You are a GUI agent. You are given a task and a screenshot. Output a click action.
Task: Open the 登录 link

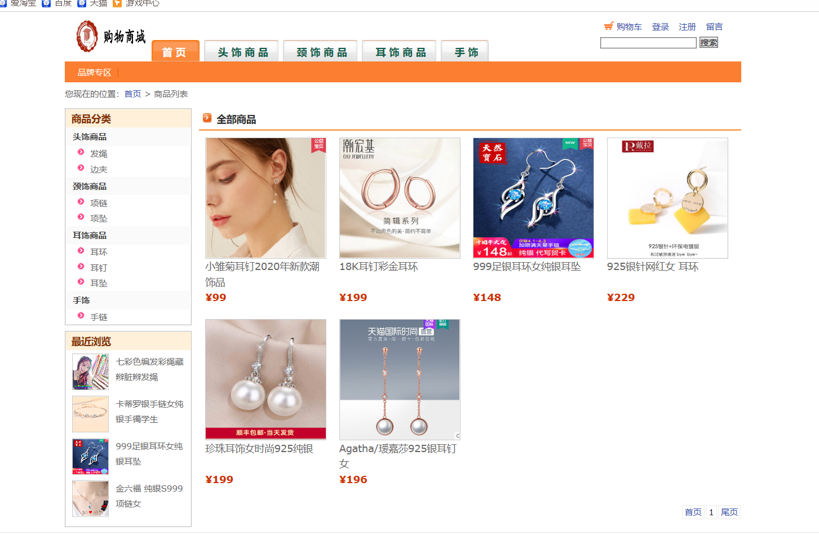coord(660,26)
